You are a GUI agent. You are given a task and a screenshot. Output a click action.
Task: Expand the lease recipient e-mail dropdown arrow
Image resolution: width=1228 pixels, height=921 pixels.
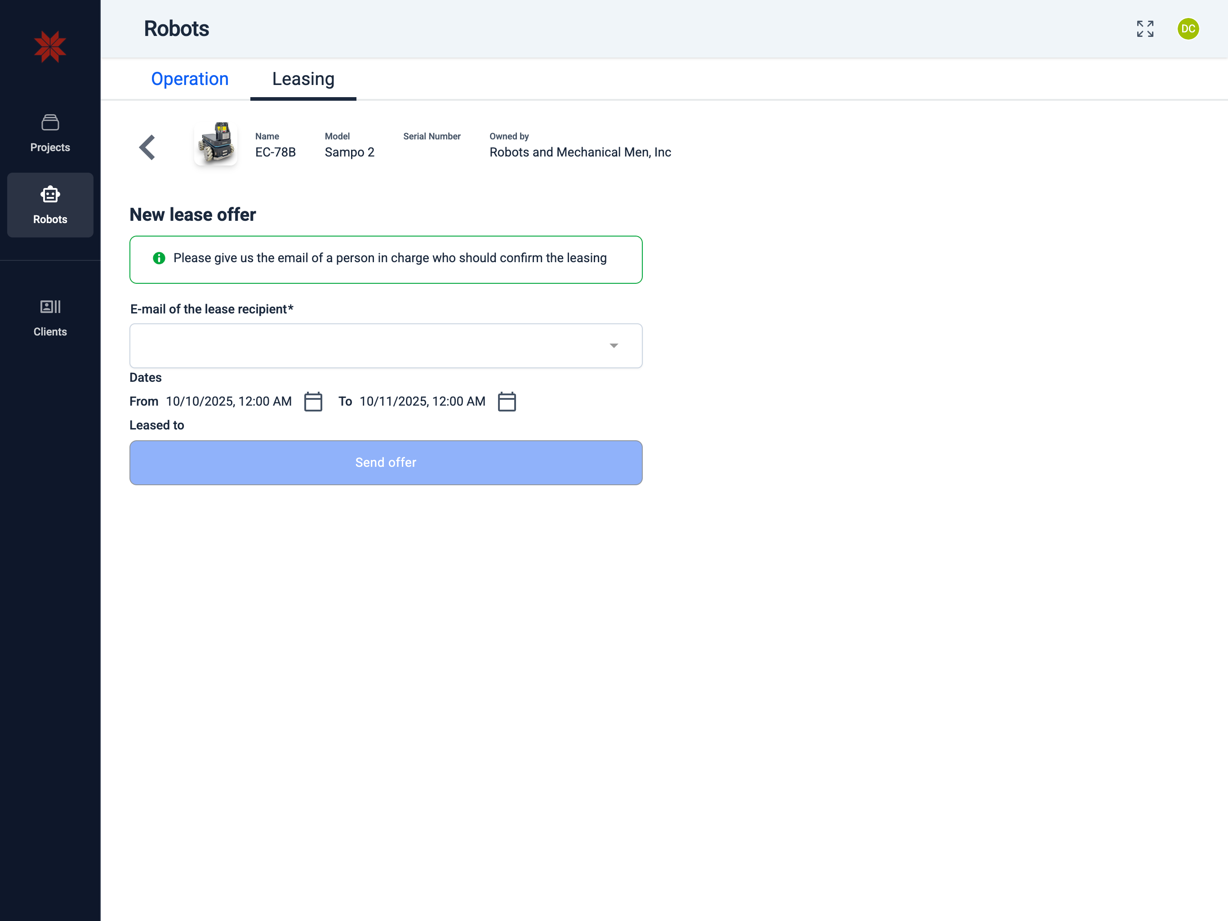614,345
